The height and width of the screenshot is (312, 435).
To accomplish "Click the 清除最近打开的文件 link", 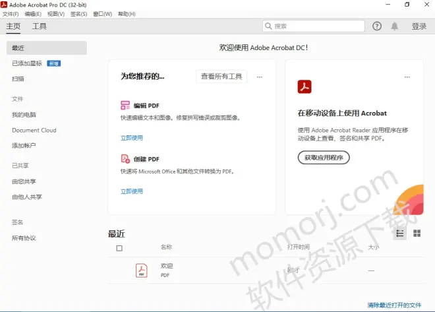I will [394, 305].
